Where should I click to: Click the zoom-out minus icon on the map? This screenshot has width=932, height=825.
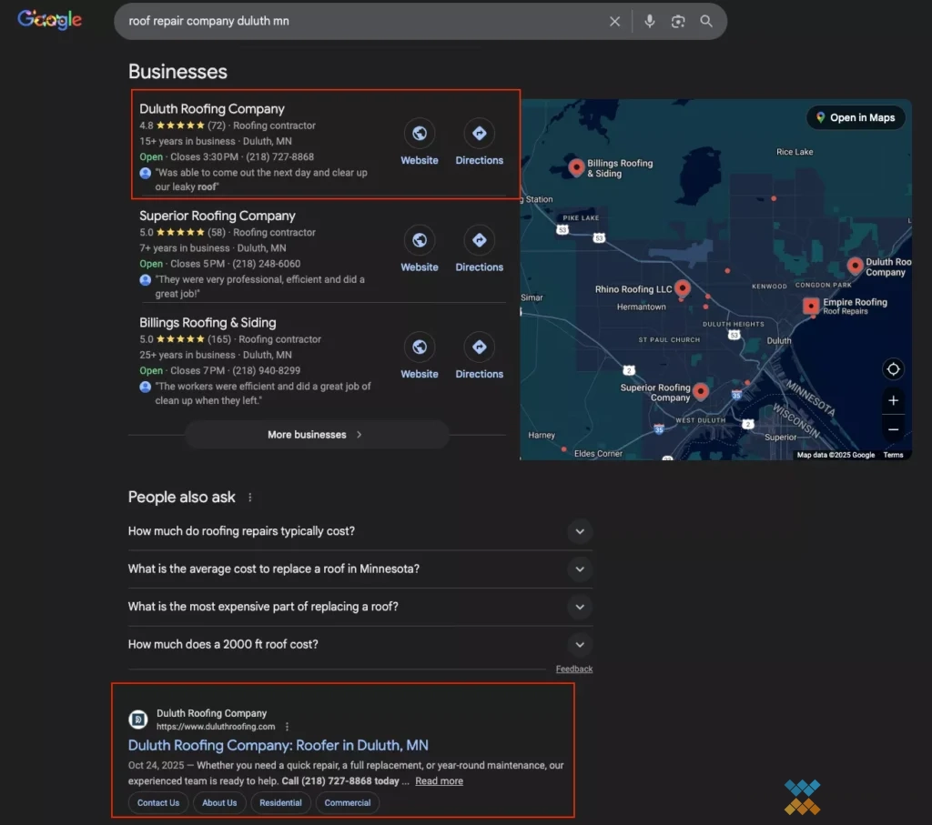tap(893, 428)
